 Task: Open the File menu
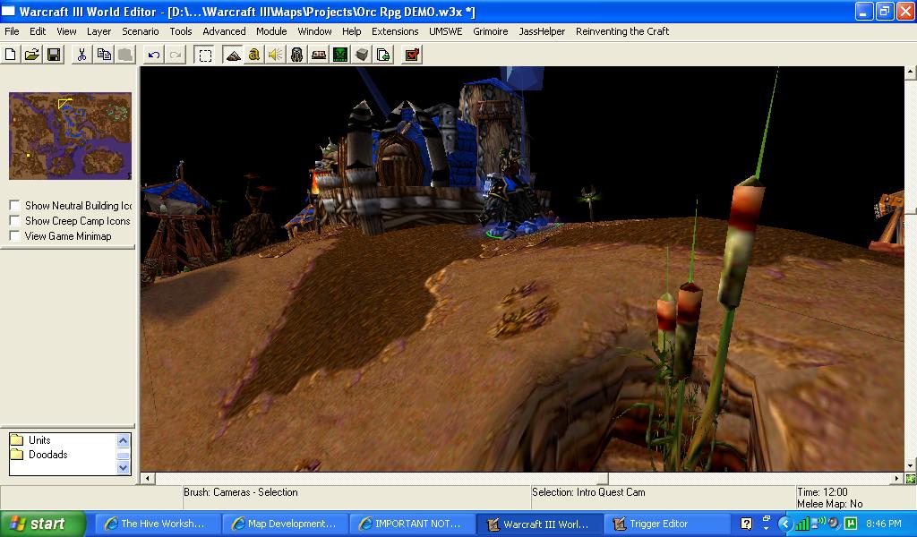12,31
